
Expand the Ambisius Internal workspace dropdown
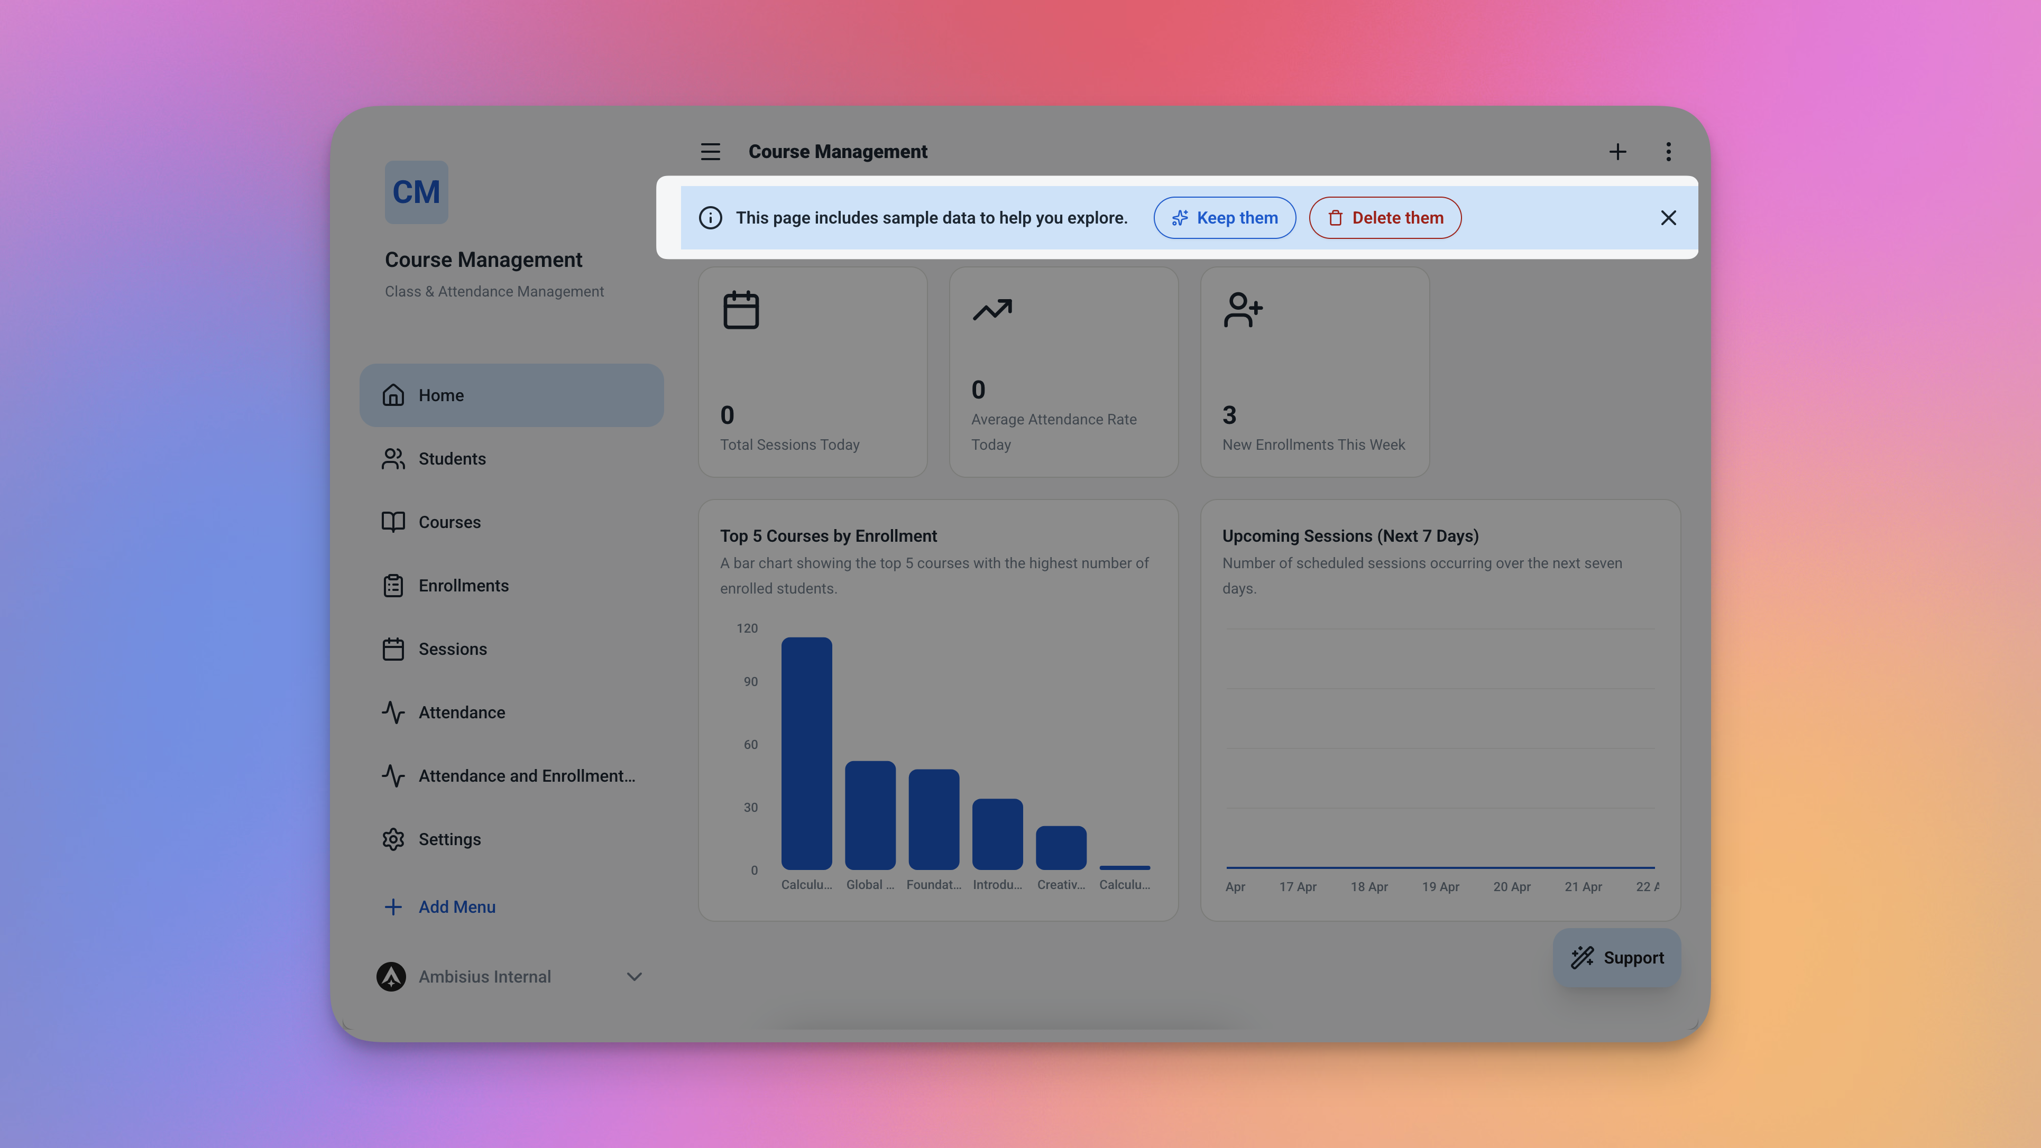click(634, 976)
